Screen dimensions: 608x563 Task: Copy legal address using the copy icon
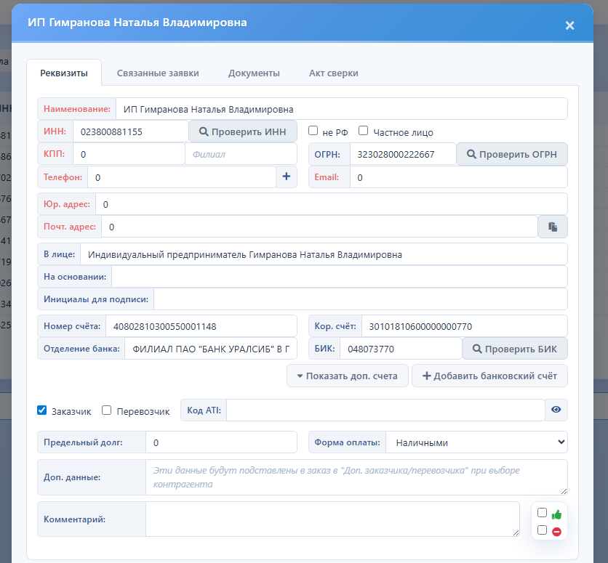[x=553, y=227]
